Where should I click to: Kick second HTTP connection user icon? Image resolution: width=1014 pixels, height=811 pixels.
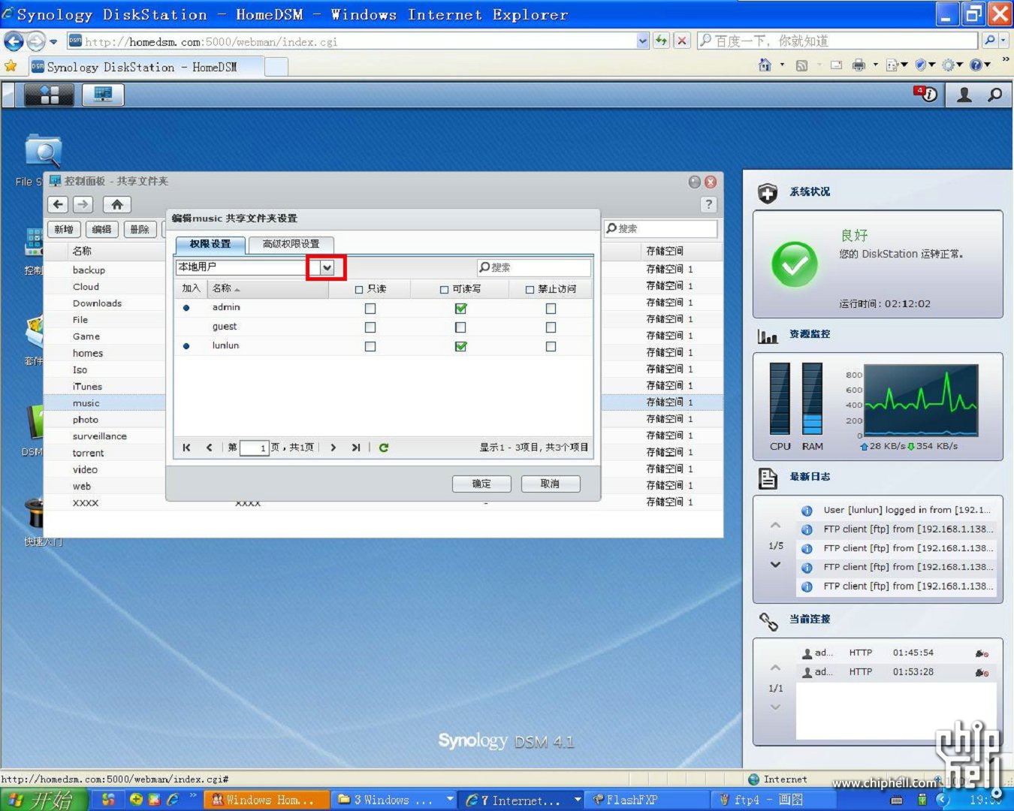coord(982,673)
